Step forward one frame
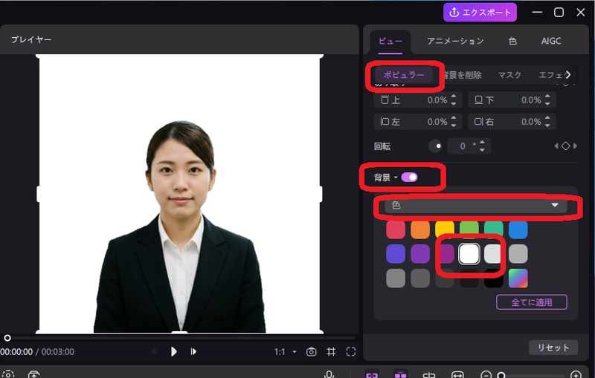Image resolution: width=595 pixels, height=378 pixels. [193, 351]
